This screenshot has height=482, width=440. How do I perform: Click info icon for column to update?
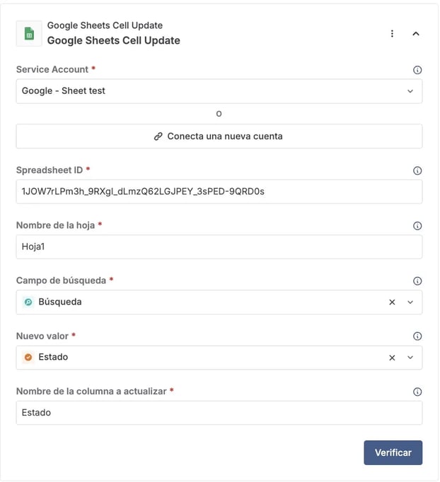point(417,392)
